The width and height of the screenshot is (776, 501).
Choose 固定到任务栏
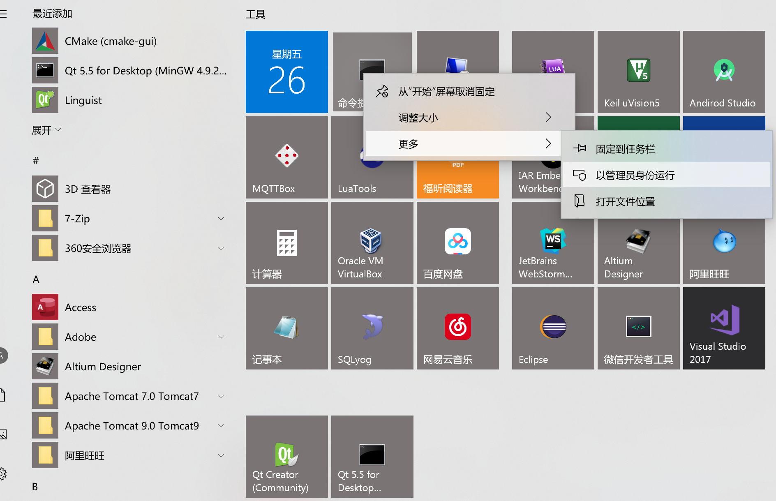click(666, 149)
